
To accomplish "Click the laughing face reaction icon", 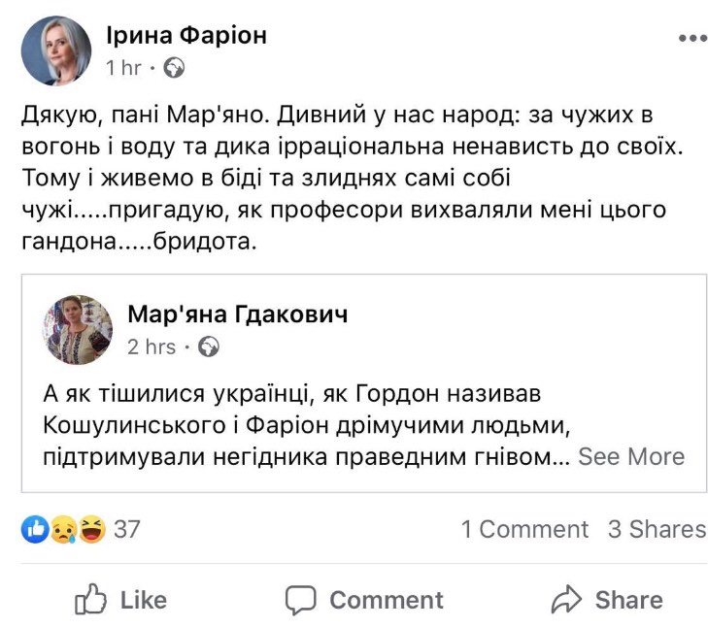I will pyautogui.click(x=92, y=529).
